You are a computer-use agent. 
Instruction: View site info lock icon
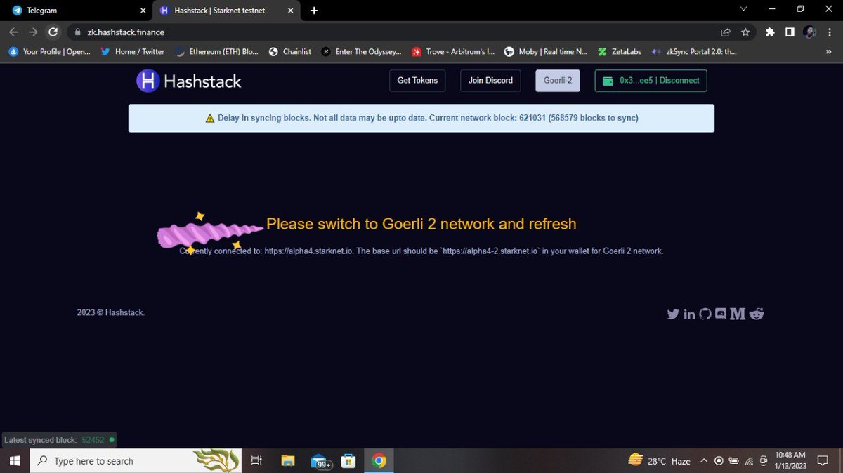click(x=77, y=32)
